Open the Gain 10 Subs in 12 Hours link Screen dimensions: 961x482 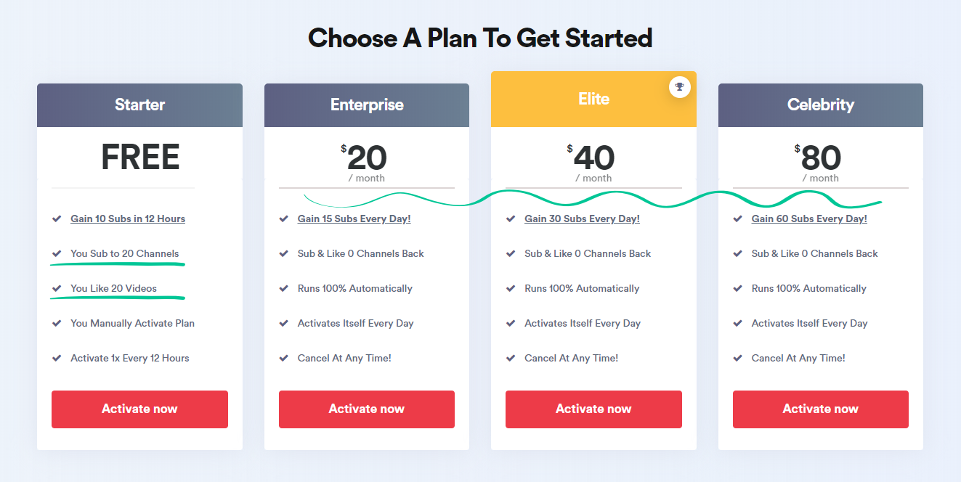click(x=128, y=218)
